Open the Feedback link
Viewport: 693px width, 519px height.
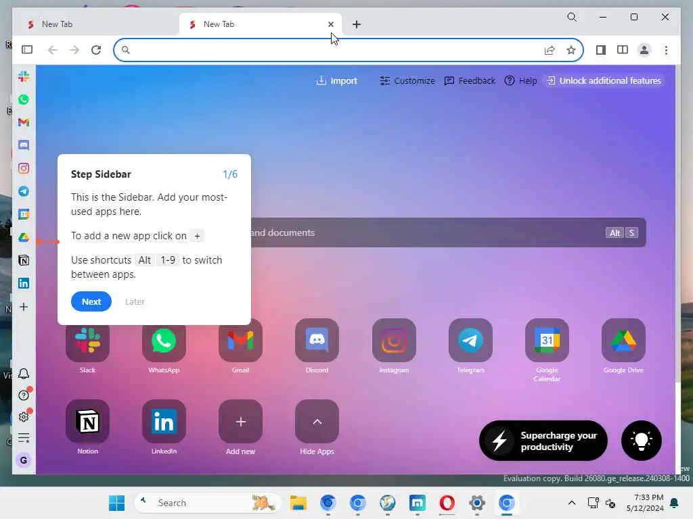[x=470, y=81]
